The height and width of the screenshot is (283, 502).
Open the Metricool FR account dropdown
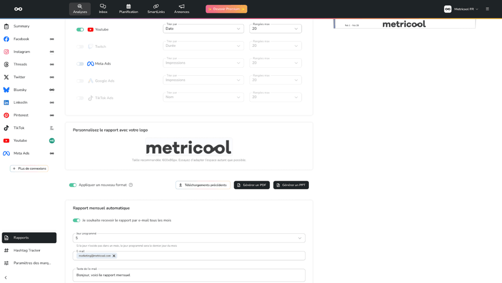[461, 9]
